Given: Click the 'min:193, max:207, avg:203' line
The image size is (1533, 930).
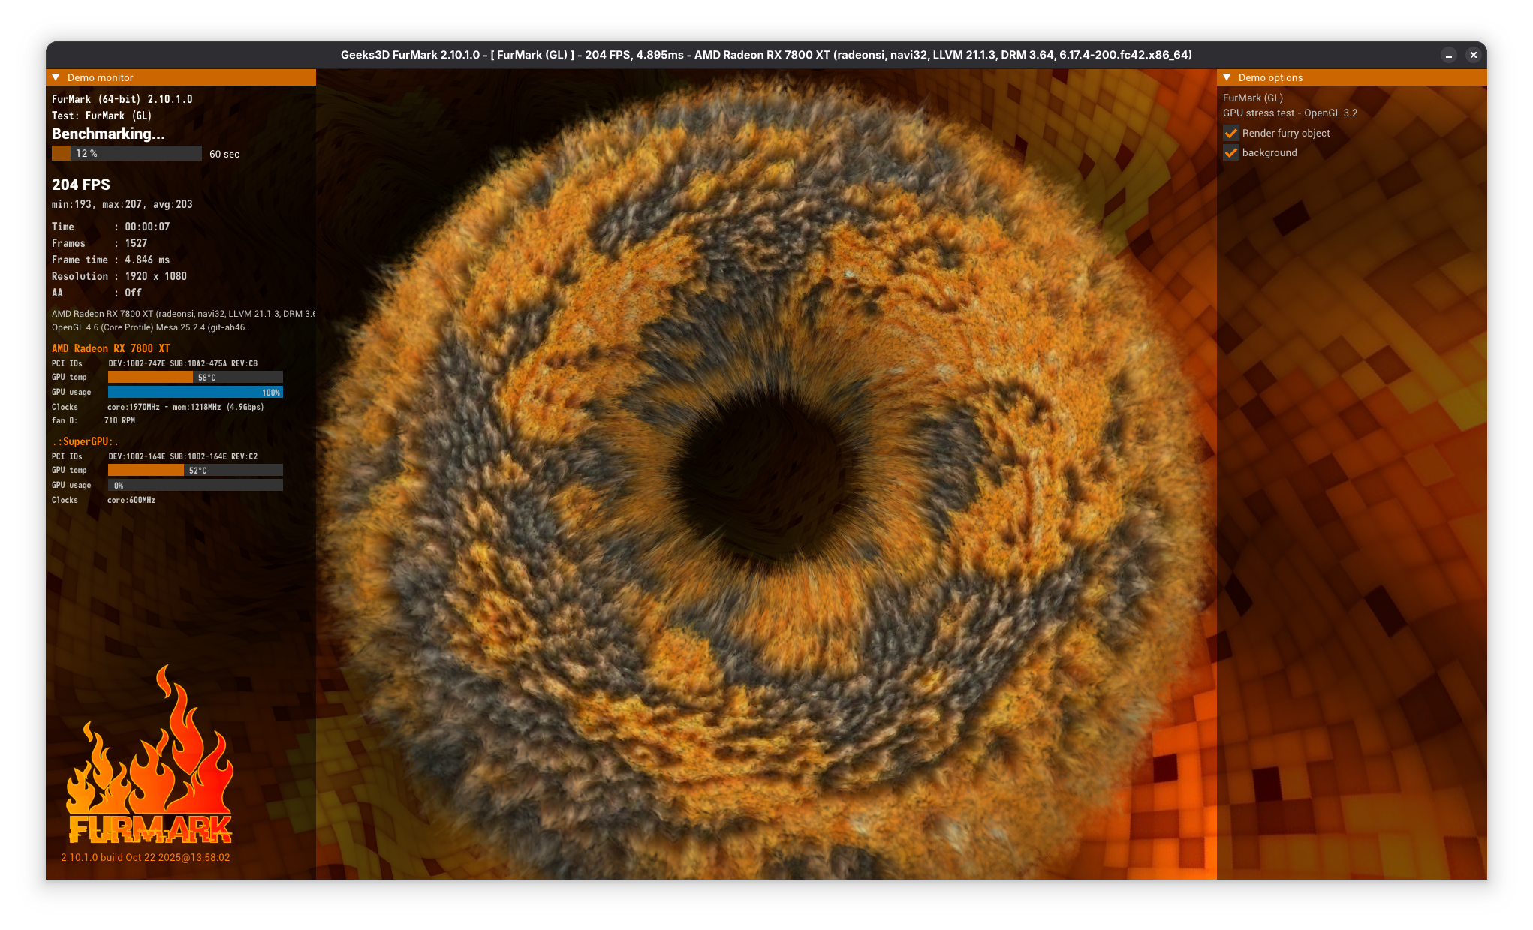Looking at the screenshot, I should click(x=122, y=204).
